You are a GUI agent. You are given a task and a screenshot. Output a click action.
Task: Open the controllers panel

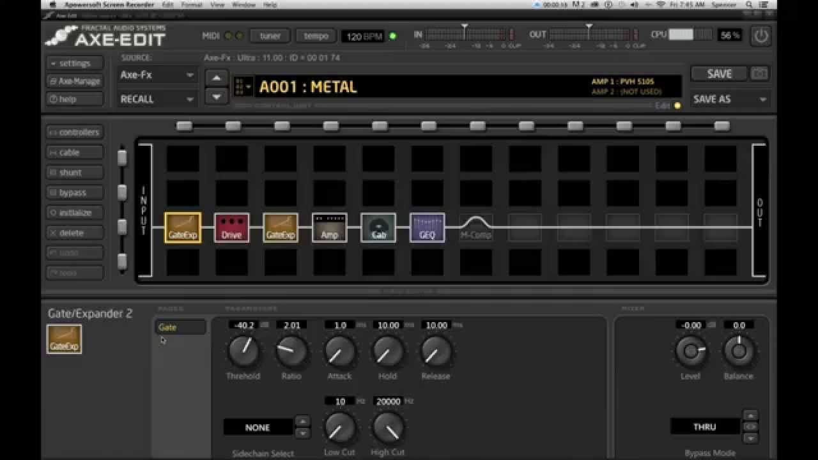[74, 132]
